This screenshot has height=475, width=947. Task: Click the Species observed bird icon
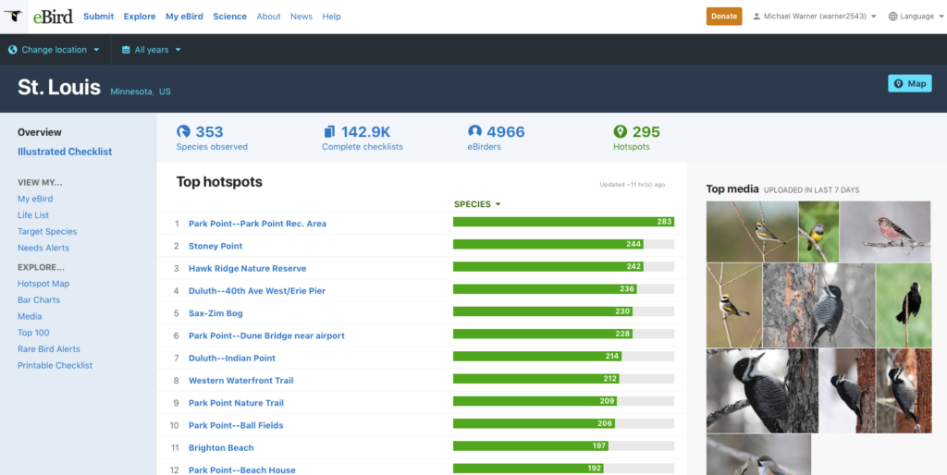(x=183, y=131)
